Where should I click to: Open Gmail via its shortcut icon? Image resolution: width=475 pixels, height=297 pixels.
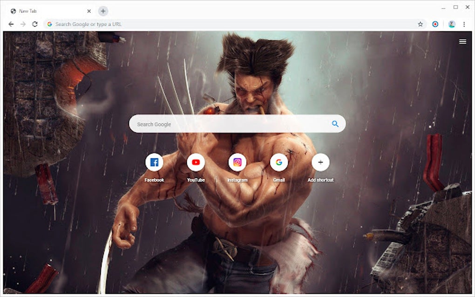coord(278,162)
